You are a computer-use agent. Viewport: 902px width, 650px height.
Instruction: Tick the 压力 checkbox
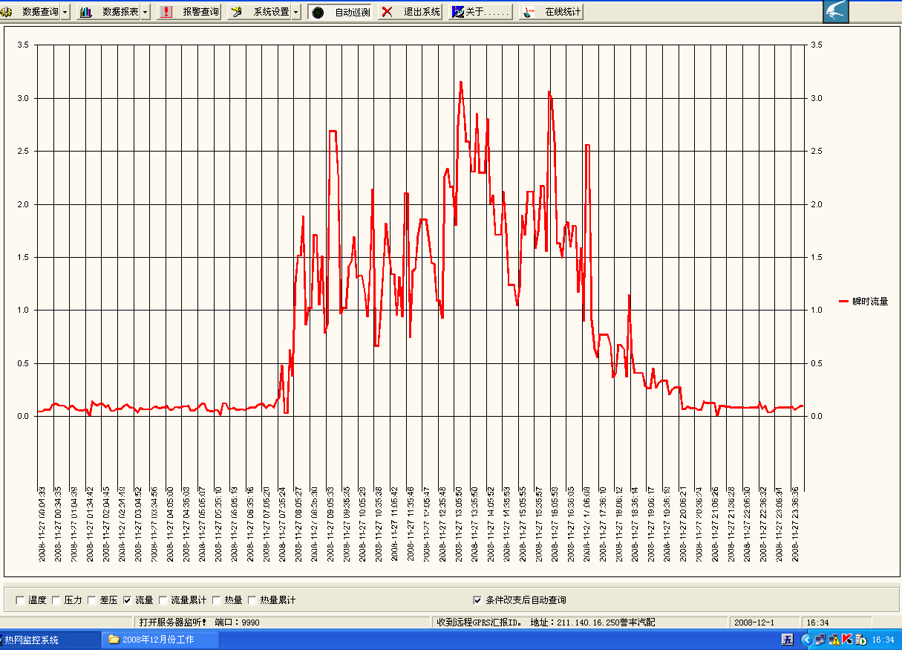click(x=56, y=600)
